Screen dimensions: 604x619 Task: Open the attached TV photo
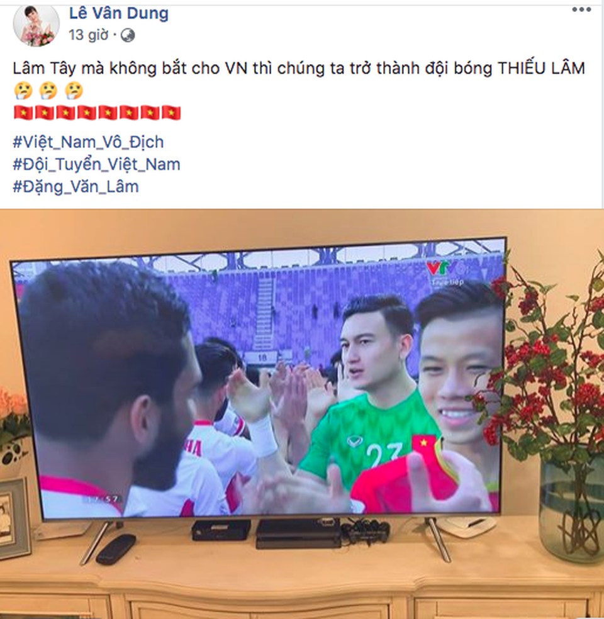click(302, 414)
